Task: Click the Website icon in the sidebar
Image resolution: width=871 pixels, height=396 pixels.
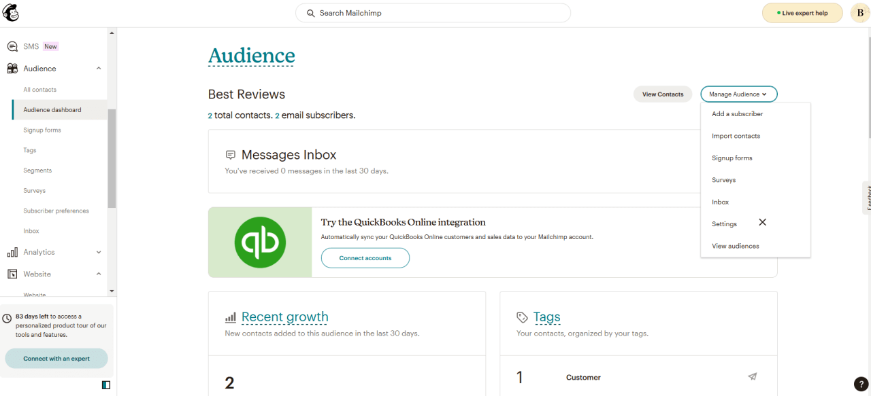Action: pos(12,274)
